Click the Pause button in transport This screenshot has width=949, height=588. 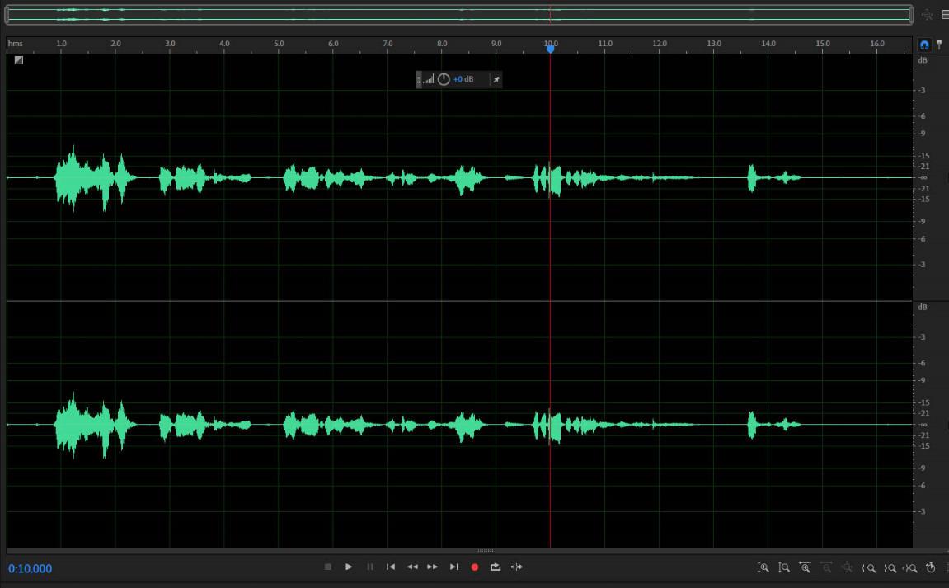point(370,567)
